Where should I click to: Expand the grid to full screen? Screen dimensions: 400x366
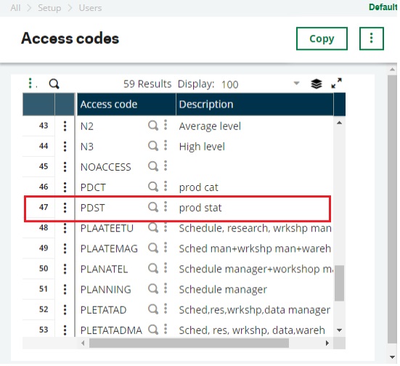tap(336, 84)
